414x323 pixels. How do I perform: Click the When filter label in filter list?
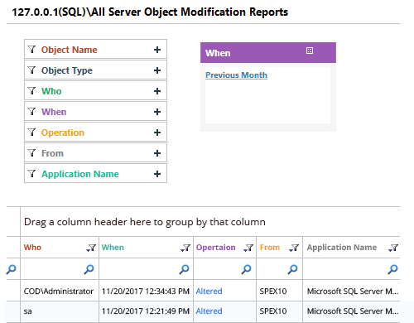[x=54, y=112]
